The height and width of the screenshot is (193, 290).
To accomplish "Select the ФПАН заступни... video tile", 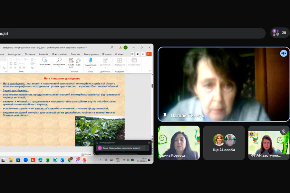I will click(x=269, y=143).
